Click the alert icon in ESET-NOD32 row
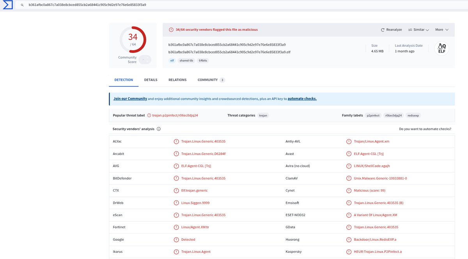Screen dimensions: 468x259 pyautogui.click(x=349, y=215)
